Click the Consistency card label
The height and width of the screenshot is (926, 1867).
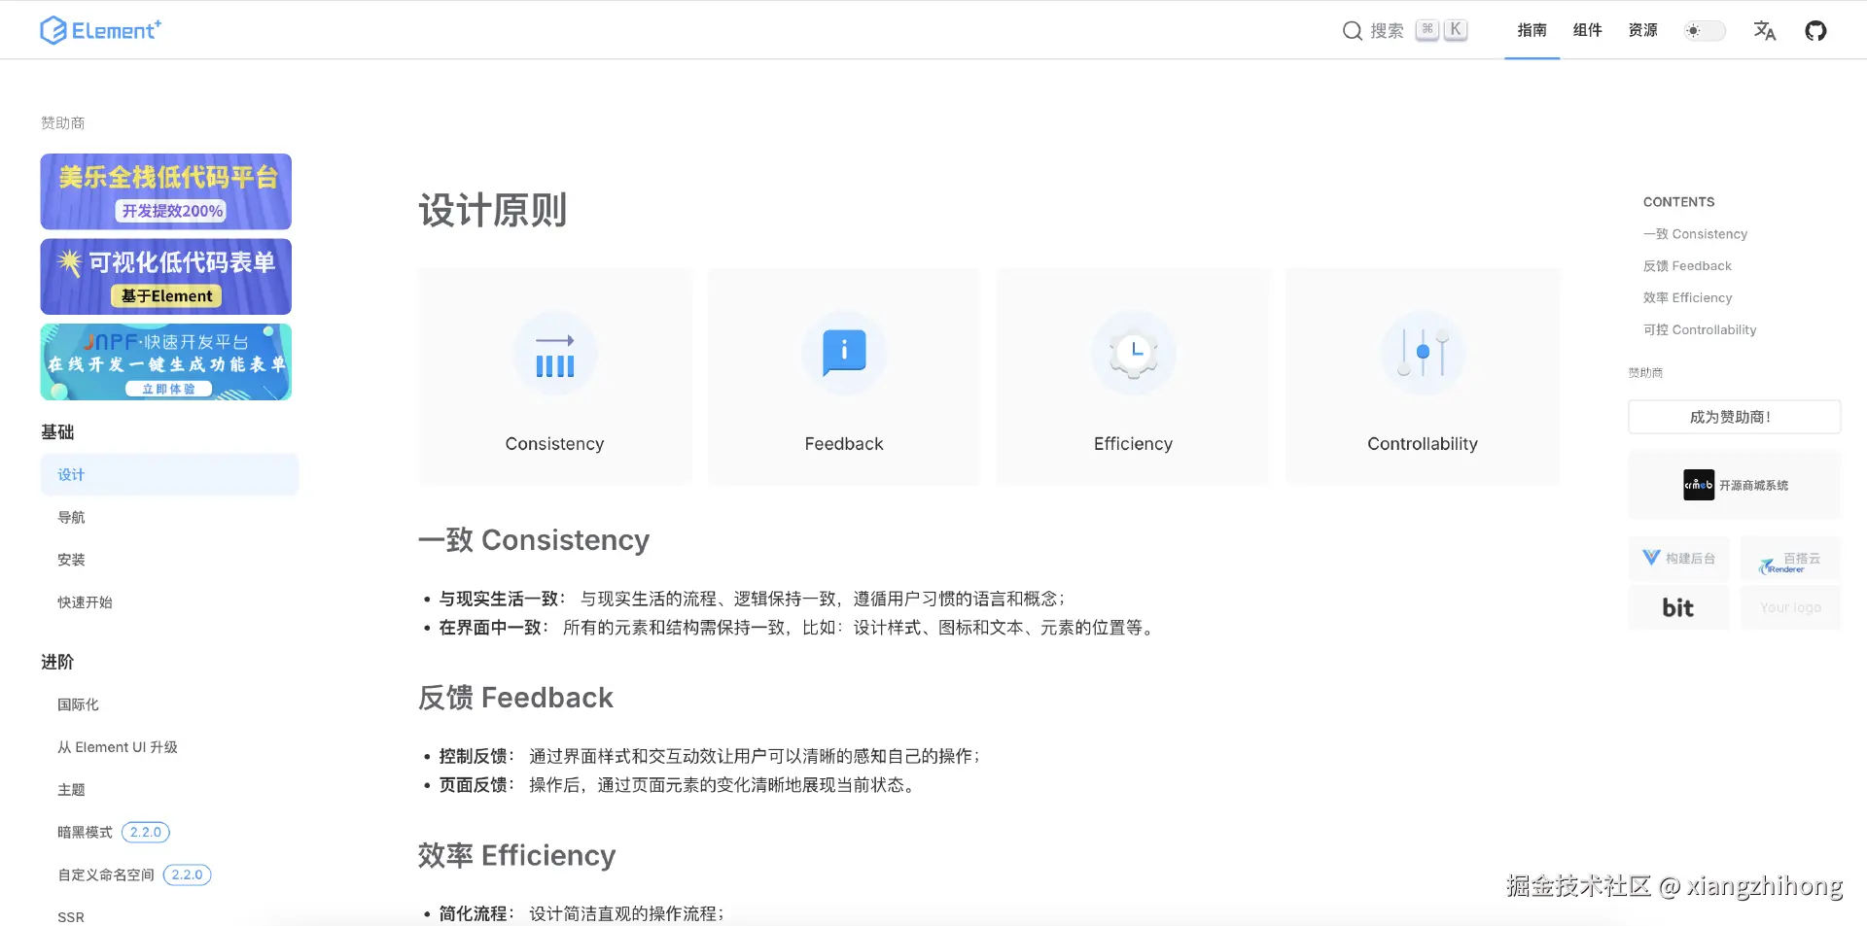[x=555, y=444]
